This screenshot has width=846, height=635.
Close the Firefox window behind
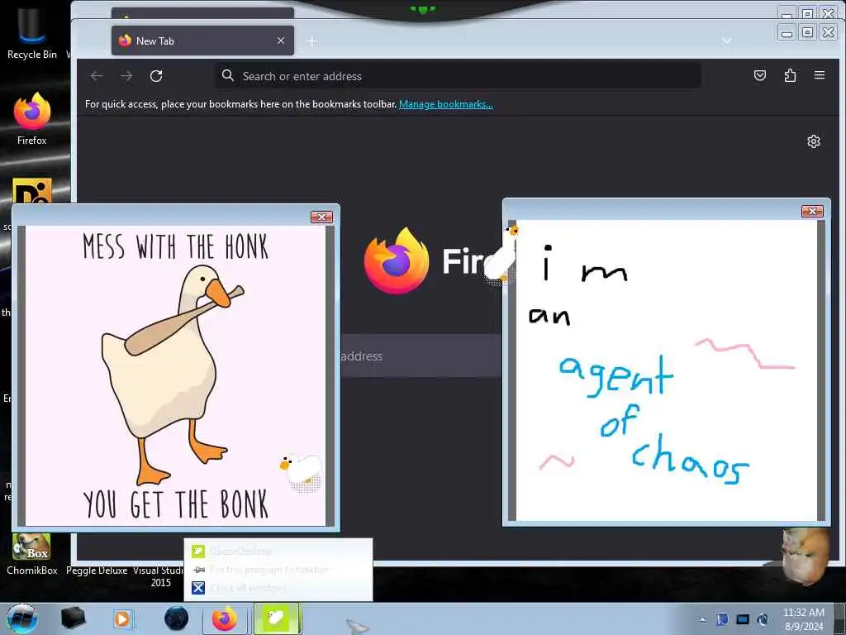pyautogui.click(x=828, y=13)
